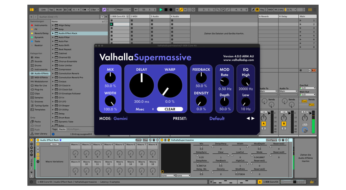
Task: Unfold ValhallaSupermassive parameters triangle button
Action: (x=165, y=140)
